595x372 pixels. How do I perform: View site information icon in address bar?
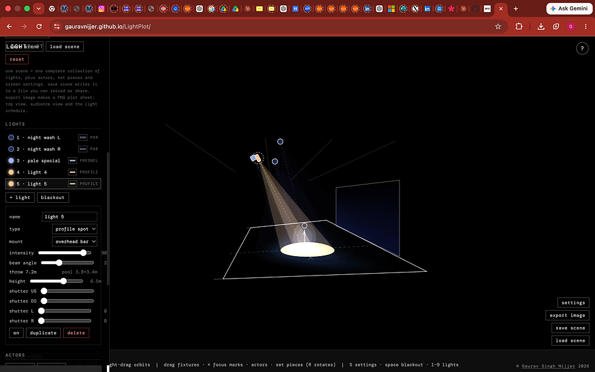[57, 27]
